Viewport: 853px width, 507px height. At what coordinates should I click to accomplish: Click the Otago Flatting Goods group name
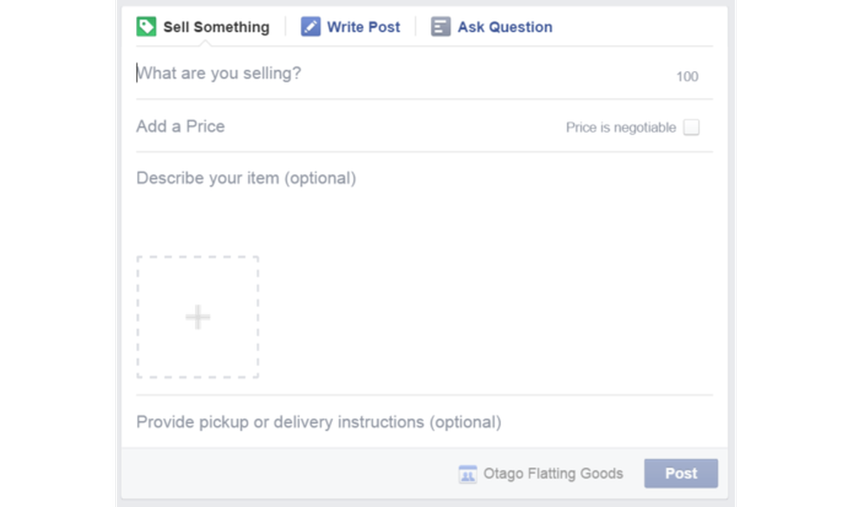pos(553,474)
